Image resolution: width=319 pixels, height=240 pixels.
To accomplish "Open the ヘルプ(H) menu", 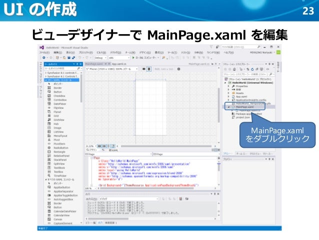I will pyautogui.click(x=228, y=53).
